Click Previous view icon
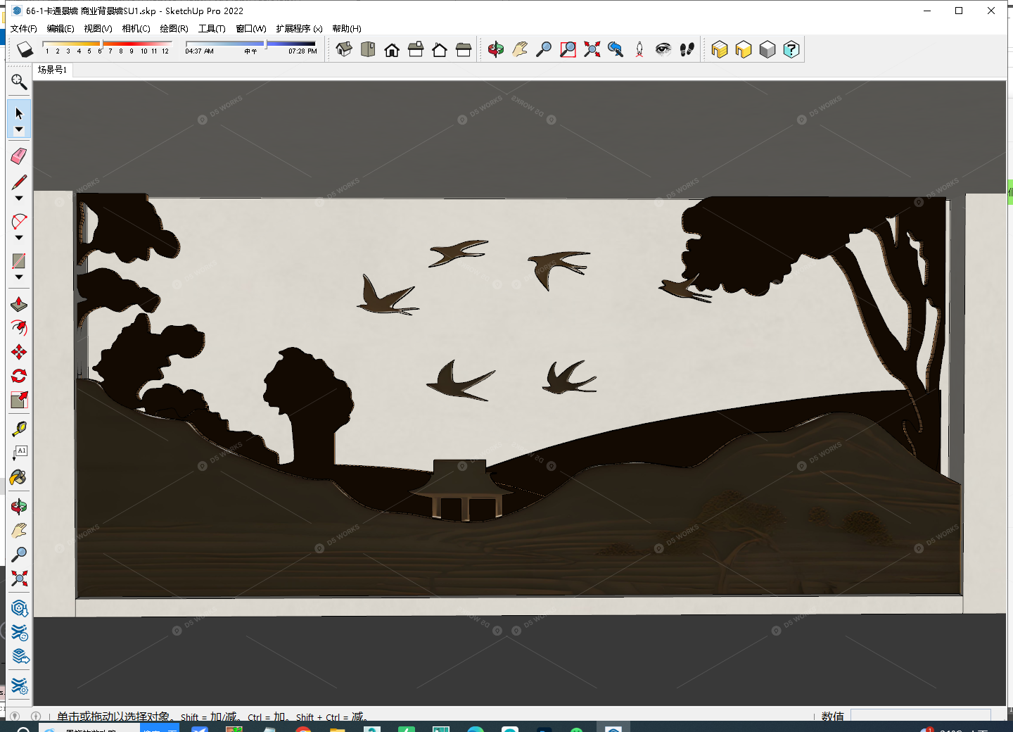The width and height of the screenshot is (1013, 732). [x=616, y=49]
